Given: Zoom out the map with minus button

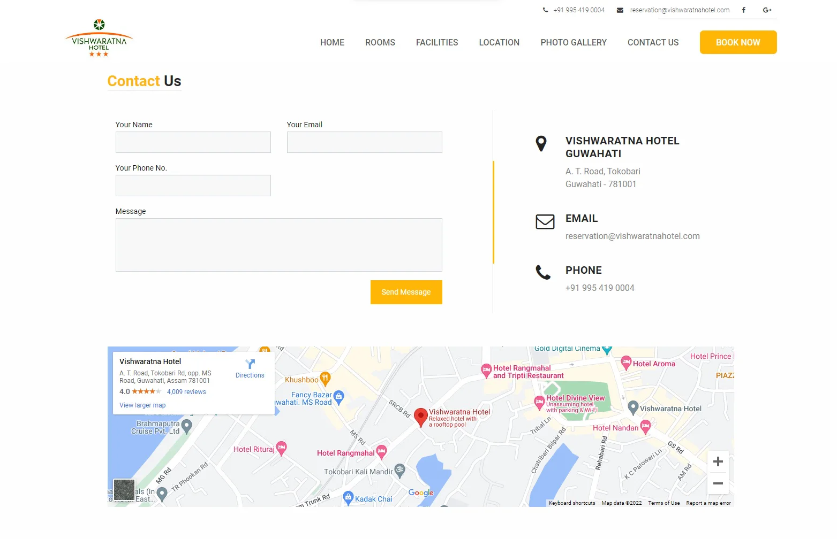Looking at the screenshot, I should [x=718, y=483].
